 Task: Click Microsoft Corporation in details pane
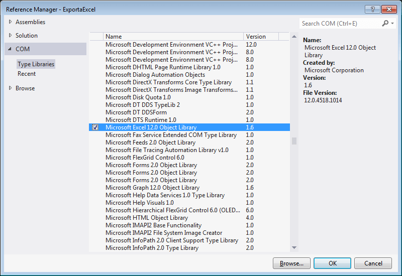point(334,70)
